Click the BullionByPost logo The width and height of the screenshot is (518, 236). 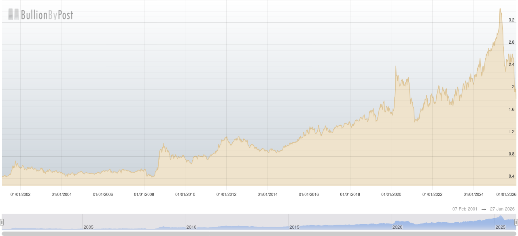(41, 15)
